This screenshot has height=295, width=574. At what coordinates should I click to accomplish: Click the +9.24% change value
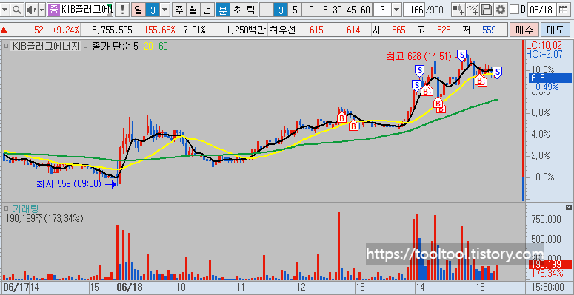(x=65, y=30)
